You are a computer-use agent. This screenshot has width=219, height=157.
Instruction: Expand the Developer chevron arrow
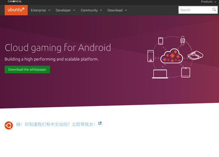click(x=74, y=10)
